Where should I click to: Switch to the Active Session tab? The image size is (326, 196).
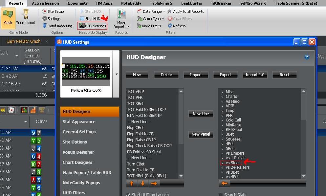tap(45, 3)
